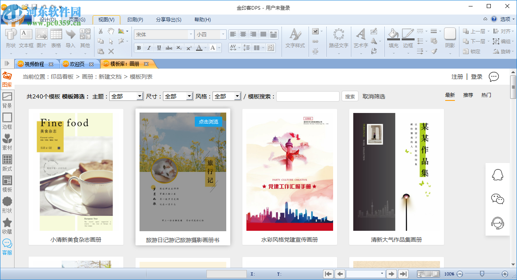Open the 版式 layout panel
517x280 pixels.
7,163
